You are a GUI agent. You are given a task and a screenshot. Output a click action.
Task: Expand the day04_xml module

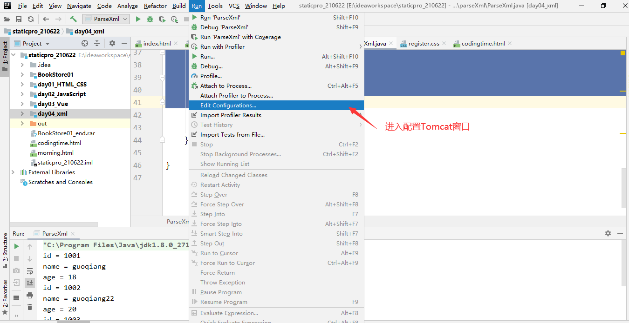22,113
